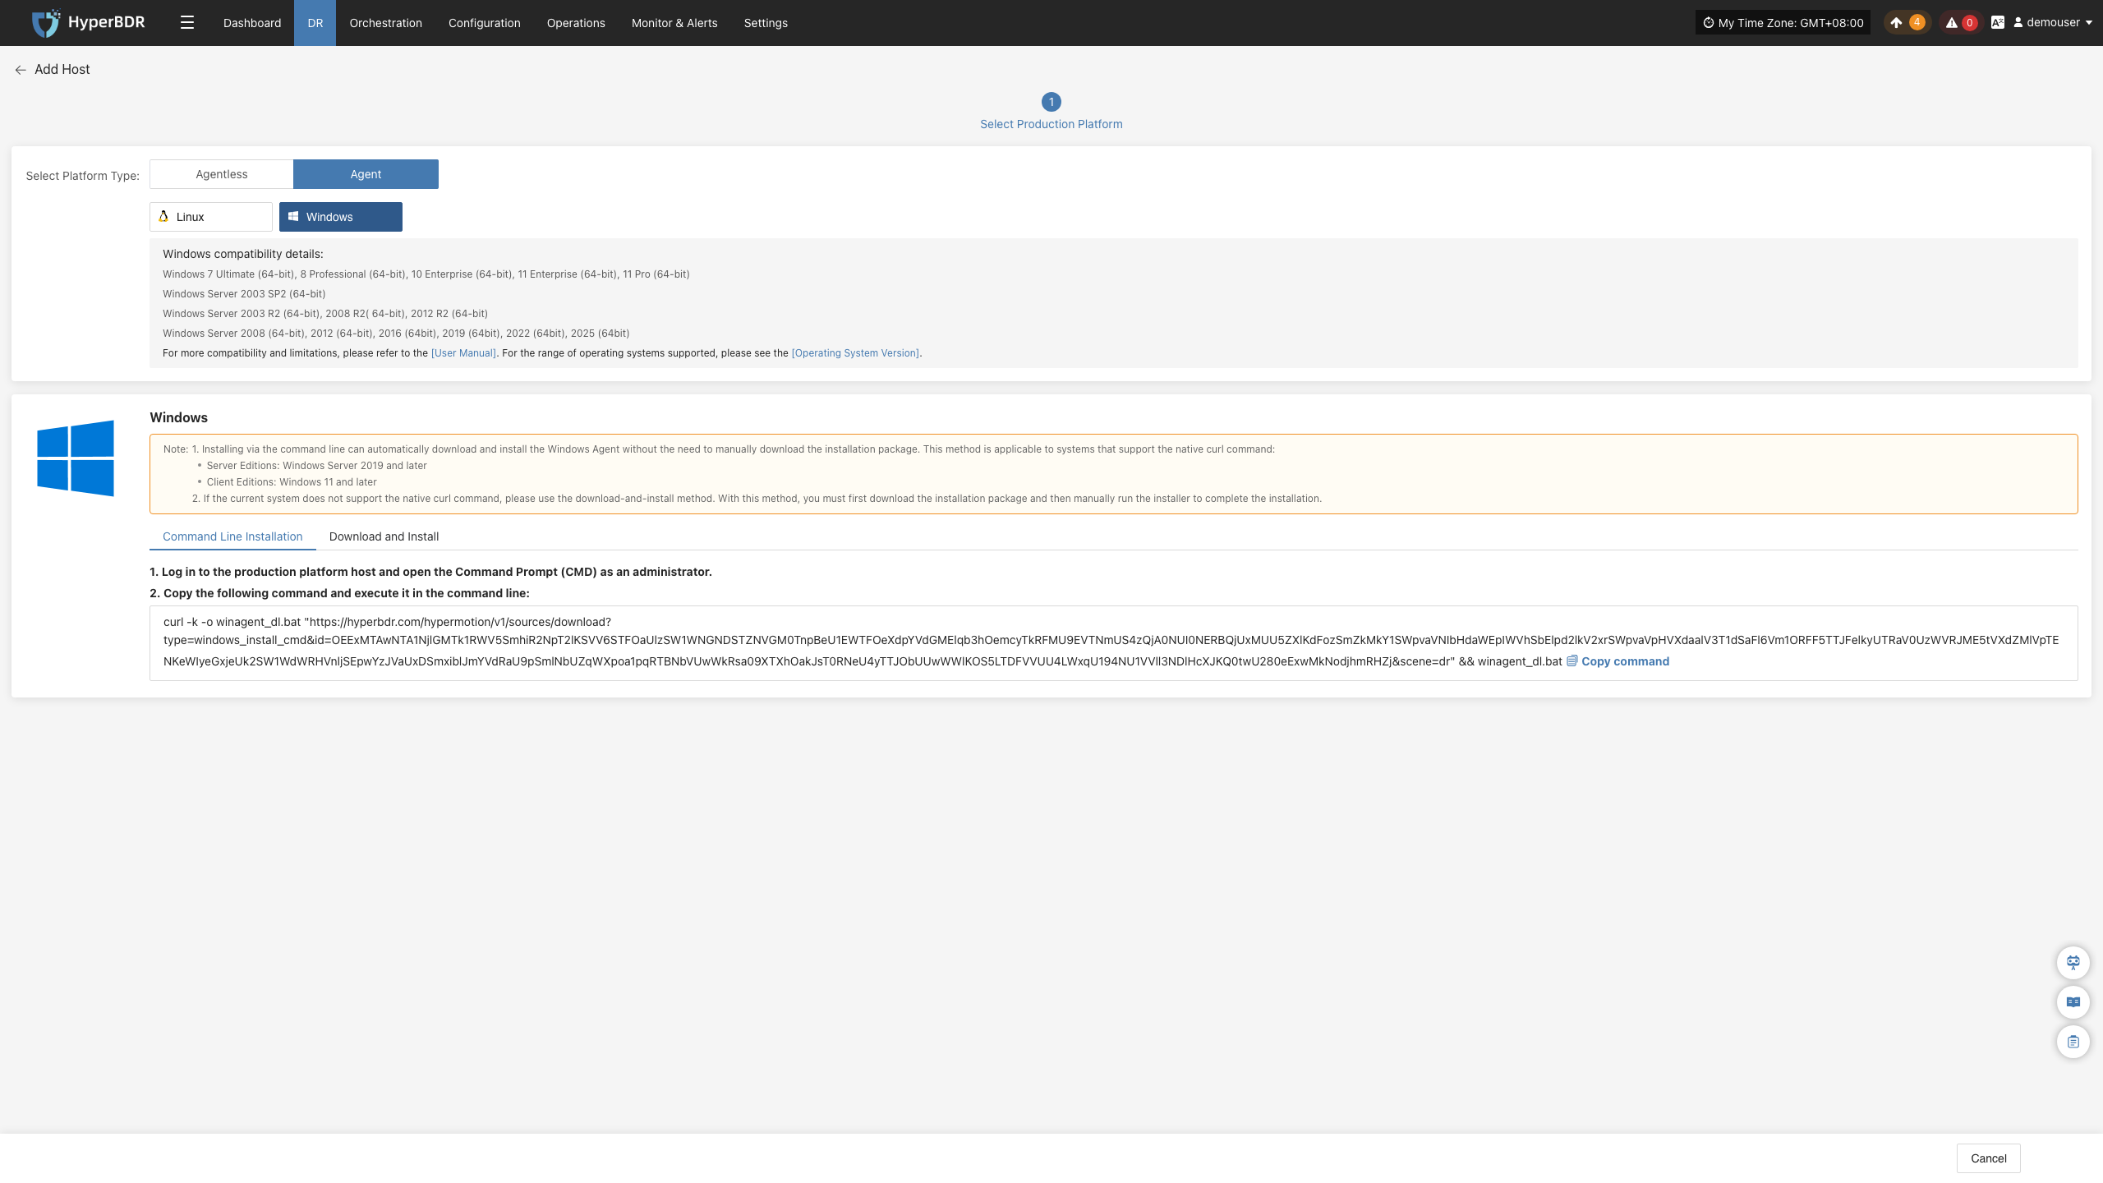2103x1183 pixels.
Task: Open the alert warning triangle badge
Action: point(1961,23)
